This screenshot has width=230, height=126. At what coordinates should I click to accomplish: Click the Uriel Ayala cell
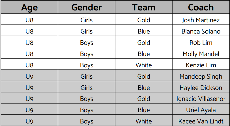coord(201,109)
